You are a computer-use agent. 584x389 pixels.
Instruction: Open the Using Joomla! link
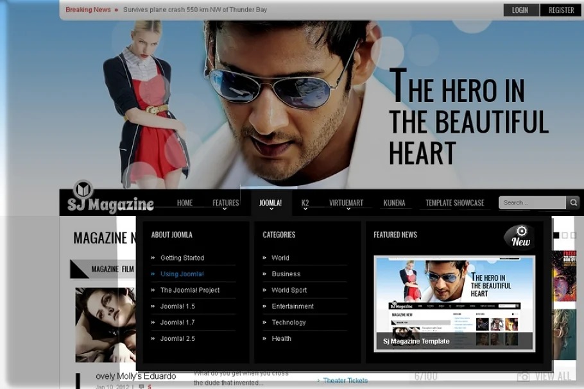(x=182, y=274)
